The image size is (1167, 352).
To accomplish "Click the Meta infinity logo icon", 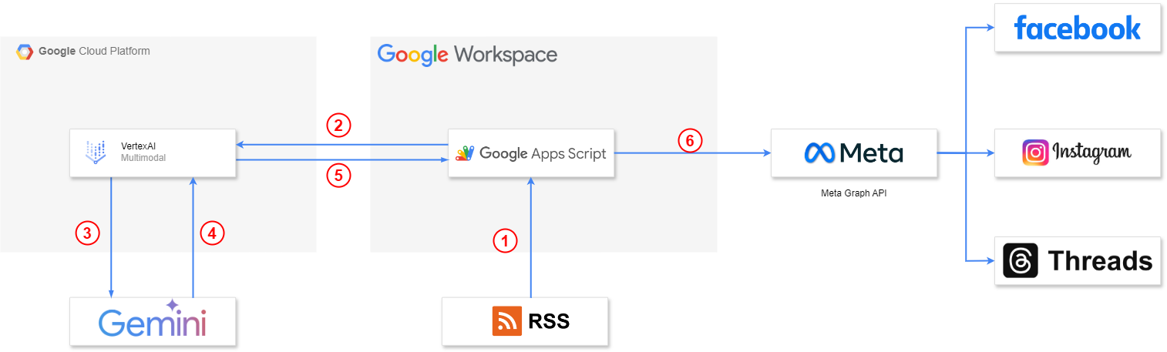I will [819, 153].
